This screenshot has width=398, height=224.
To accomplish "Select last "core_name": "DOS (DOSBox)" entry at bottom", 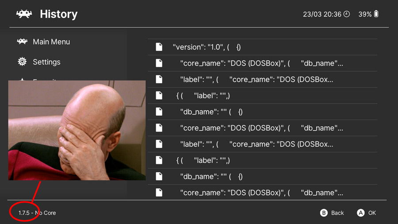I will (x=262, y=193).
